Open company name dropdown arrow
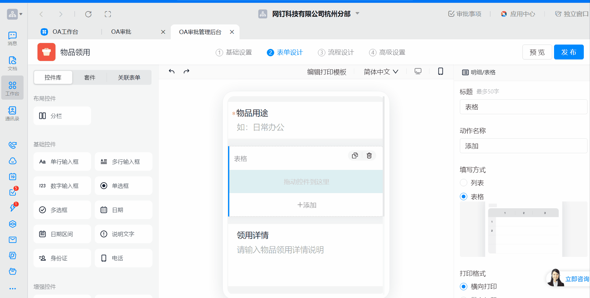590x298 pixels. pos(357,14)
